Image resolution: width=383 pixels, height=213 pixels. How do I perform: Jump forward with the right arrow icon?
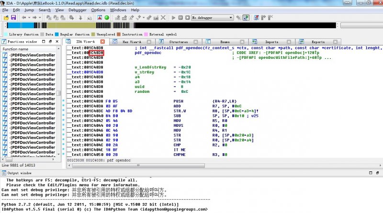click(x=34, y=18)
